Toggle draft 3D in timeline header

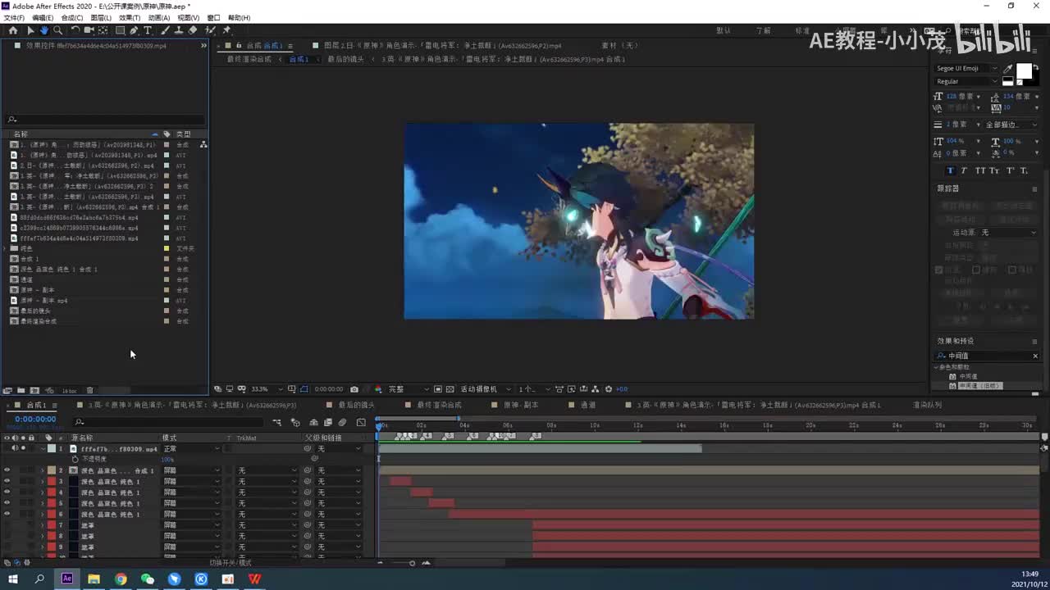295,423
